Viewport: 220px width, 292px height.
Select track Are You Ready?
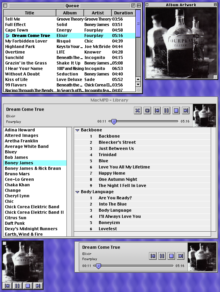point(142,198)
